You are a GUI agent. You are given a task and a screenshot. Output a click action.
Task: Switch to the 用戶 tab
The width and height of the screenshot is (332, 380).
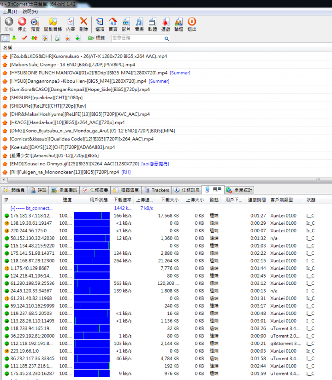pos(213,189)
